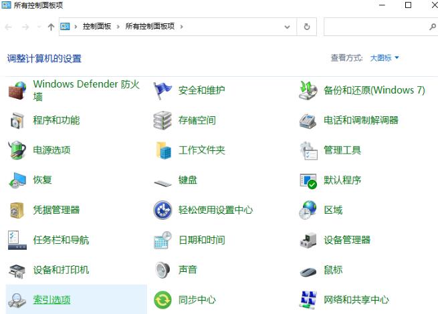The width and height of the screenshot is (438, 314).
Task: Click the 声音 speaker icon
Action: tap(162, 270)
